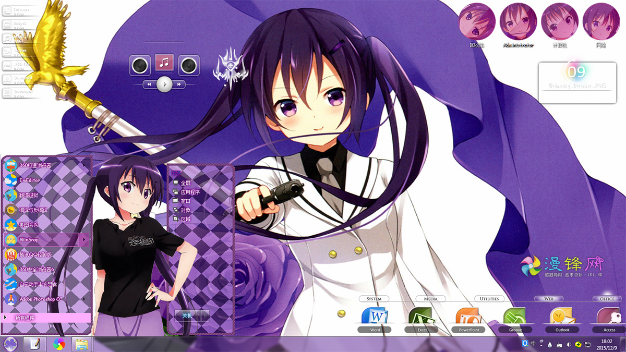This screenshot has height=352, width=626.
Task: Open 所有程序 all programs list
Action: (x=47, y=318)
